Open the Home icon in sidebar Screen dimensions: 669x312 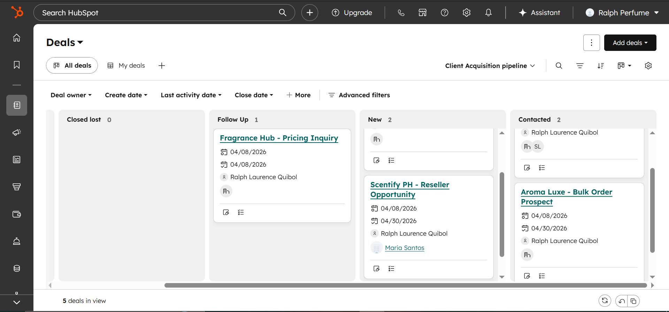tap(17, 38)
